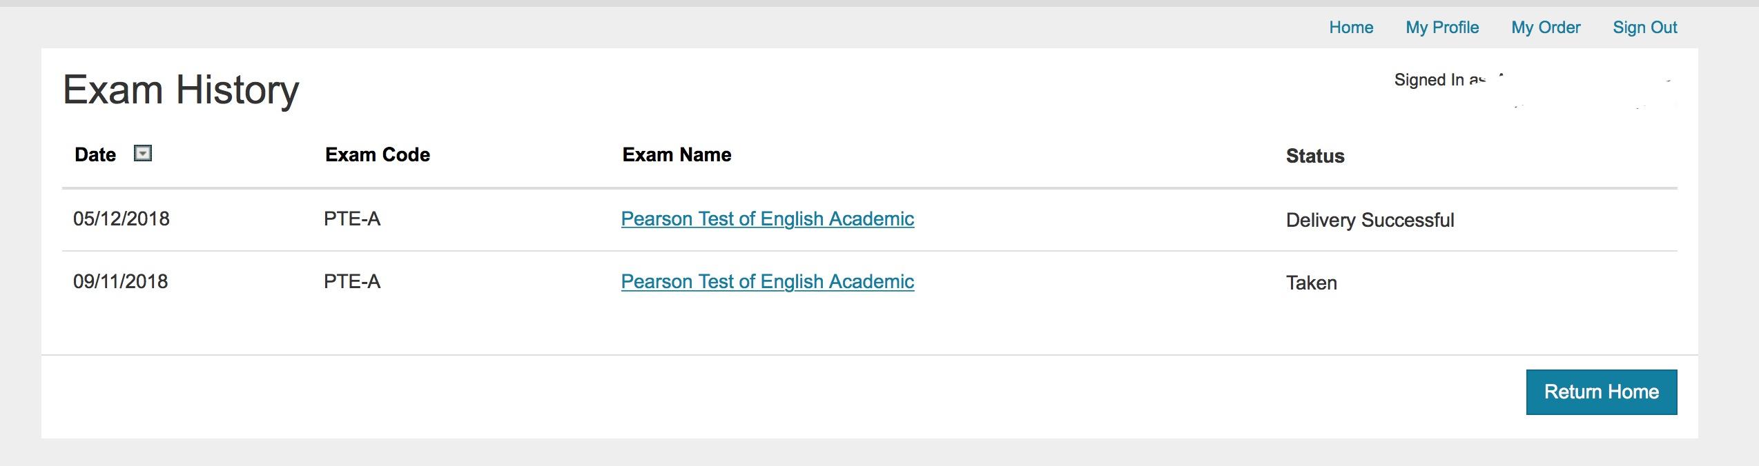The width and height of the screenshot is (1759, 466).
Task: Click the sort arrow icon beside Date
Action: pos(142,154)
